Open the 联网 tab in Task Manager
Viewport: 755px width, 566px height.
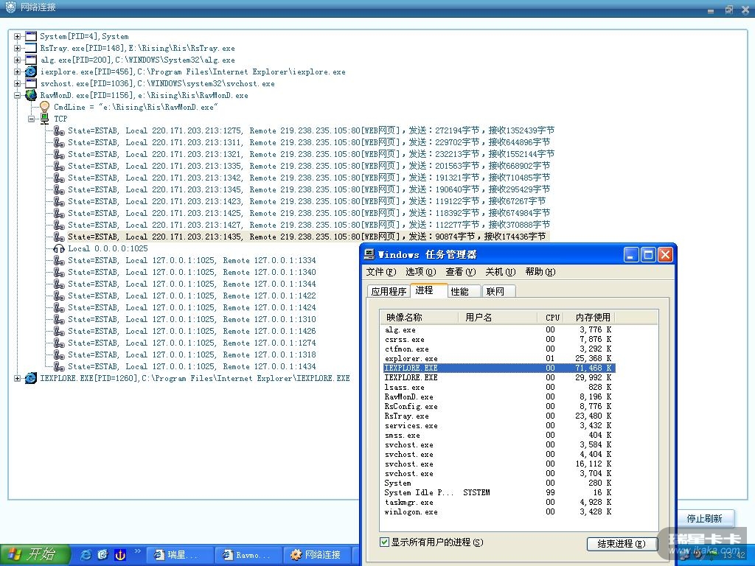[495, 291]
